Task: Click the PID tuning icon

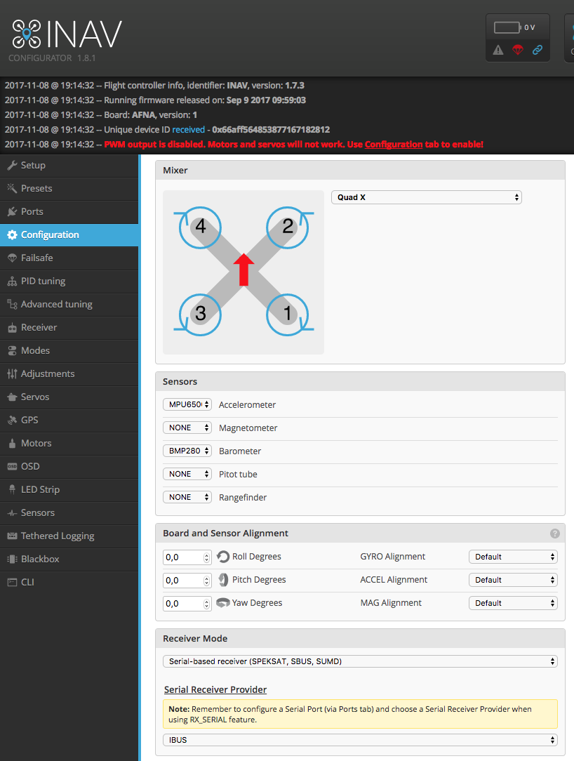Action: pyautogui.click(x=12, y=282)
